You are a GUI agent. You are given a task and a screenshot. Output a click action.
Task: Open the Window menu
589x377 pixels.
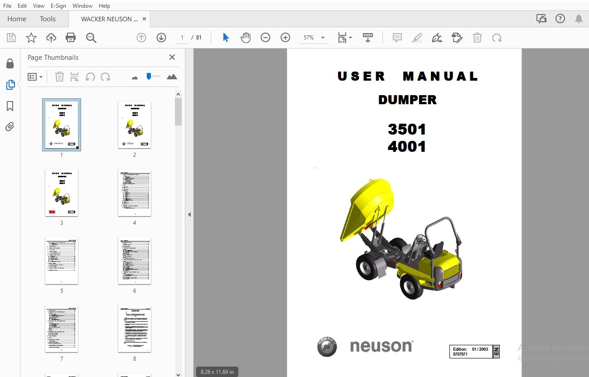[x=82, y=5]
